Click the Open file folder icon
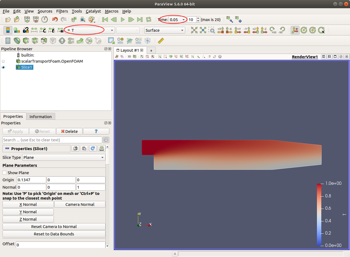The width and height of the screenshot is (350, 257). [x=8, y=19]
